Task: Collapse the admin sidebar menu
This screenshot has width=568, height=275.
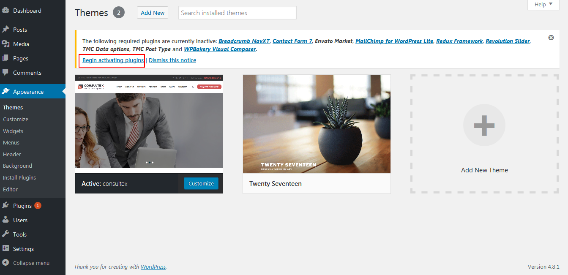Action: [26, 263]
